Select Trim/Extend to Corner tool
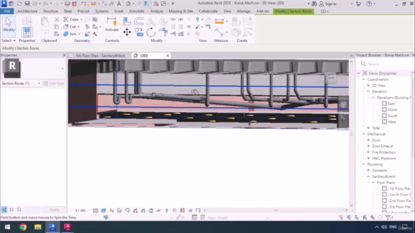 163,32
